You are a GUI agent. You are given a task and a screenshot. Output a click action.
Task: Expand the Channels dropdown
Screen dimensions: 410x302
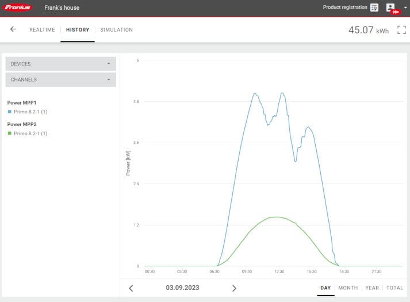pyautogui.click(x=60, y=79)
